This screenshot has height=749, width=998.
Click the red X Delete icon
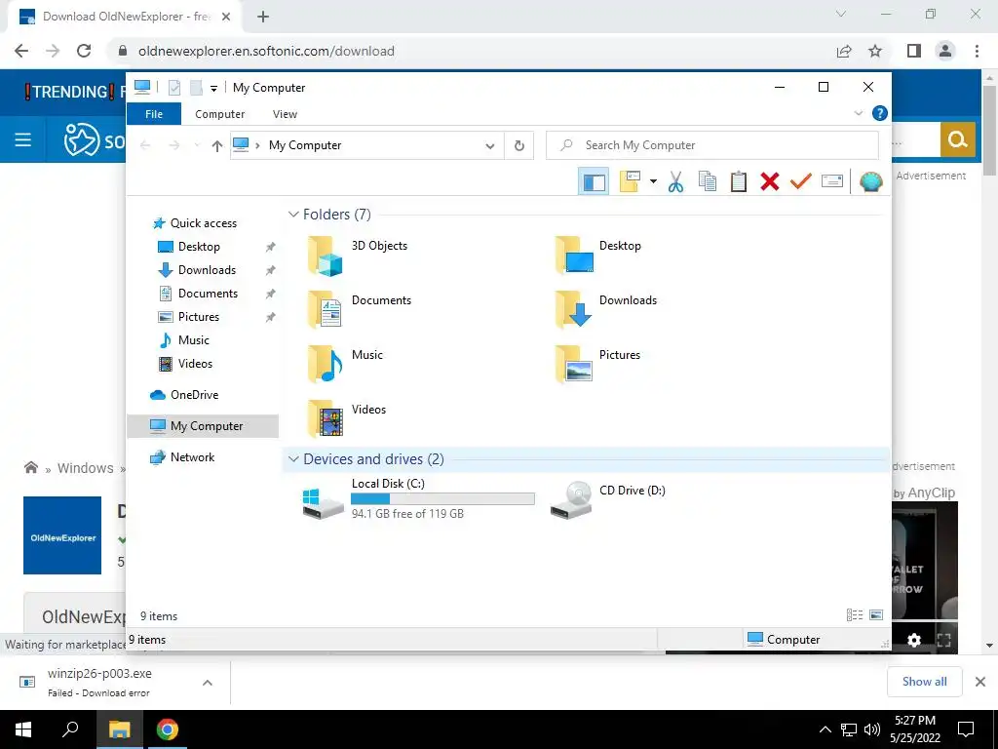[x=770, y=181]
